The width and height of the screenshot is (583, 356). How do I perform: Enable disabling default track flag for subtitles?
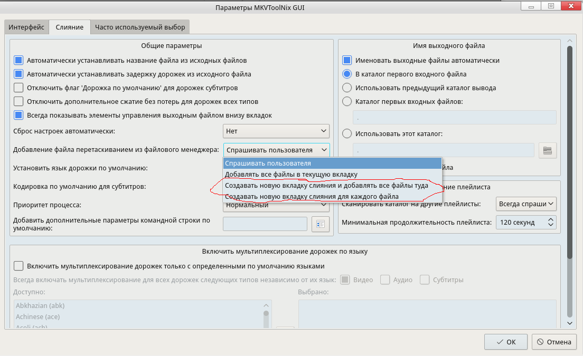coord(18,88)
